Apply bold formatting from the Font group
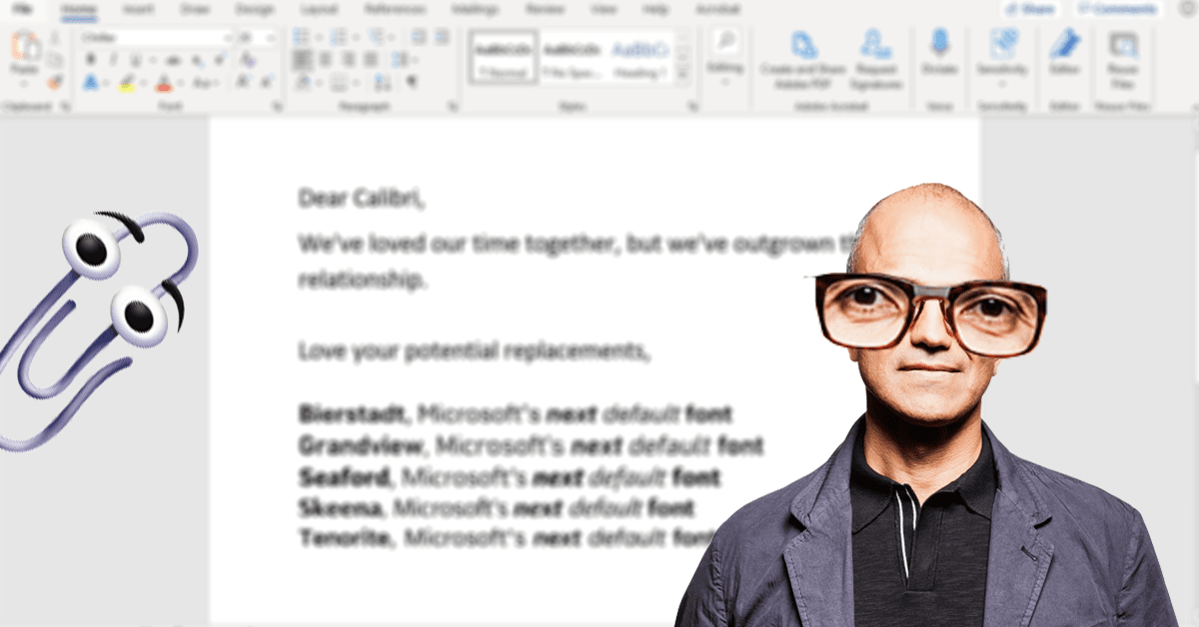The image size is (1199, 627). point(90,57)
